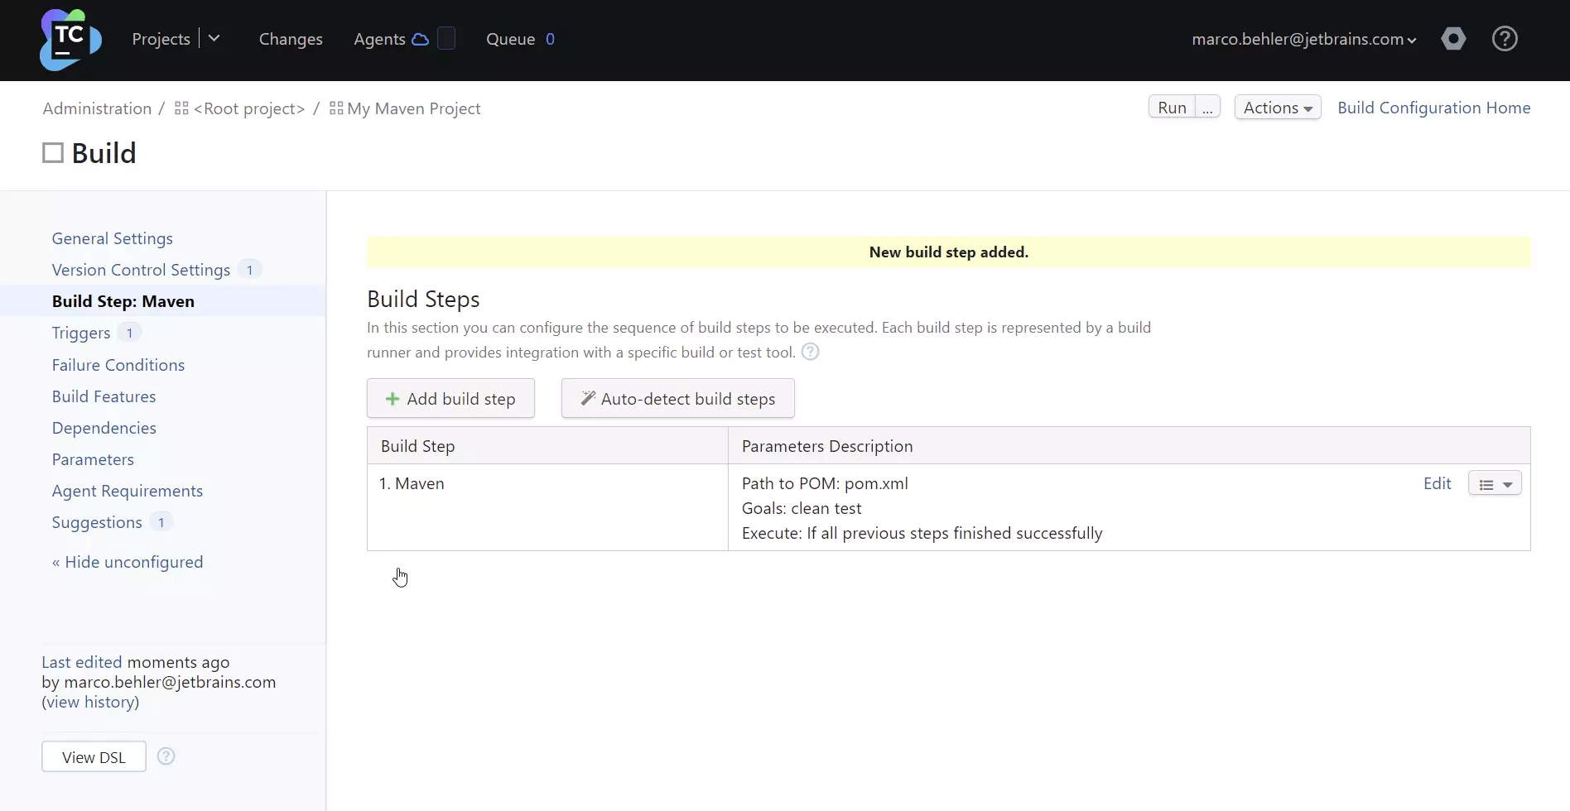Click the TeamCity logo icon
Image resolution: width=1570 pixels, height=811 pixels.
click(70, 40)
